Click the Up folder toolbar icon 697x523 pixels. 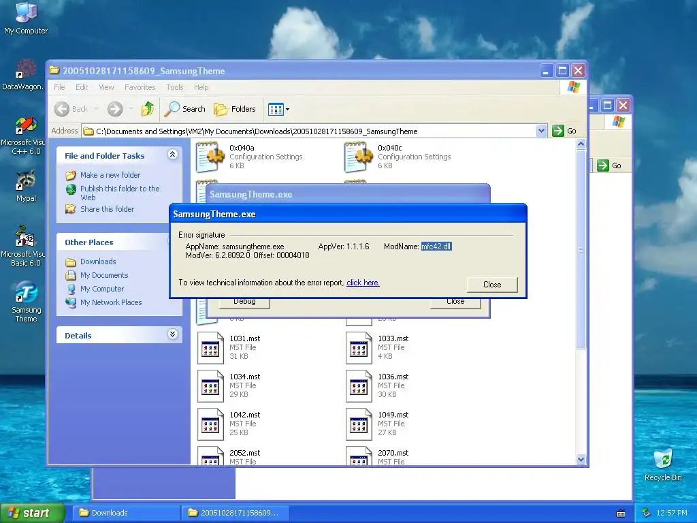pyautogui.click(x=148, y=109)
